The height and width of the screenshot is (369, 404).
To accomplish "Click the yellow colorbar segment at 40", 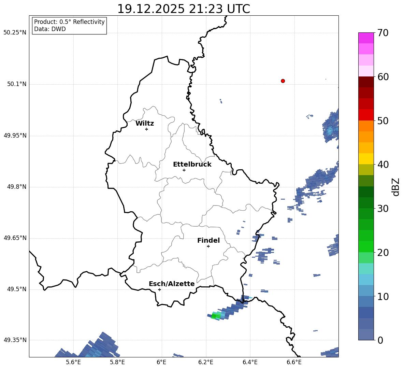I will [x=366, y=159].
